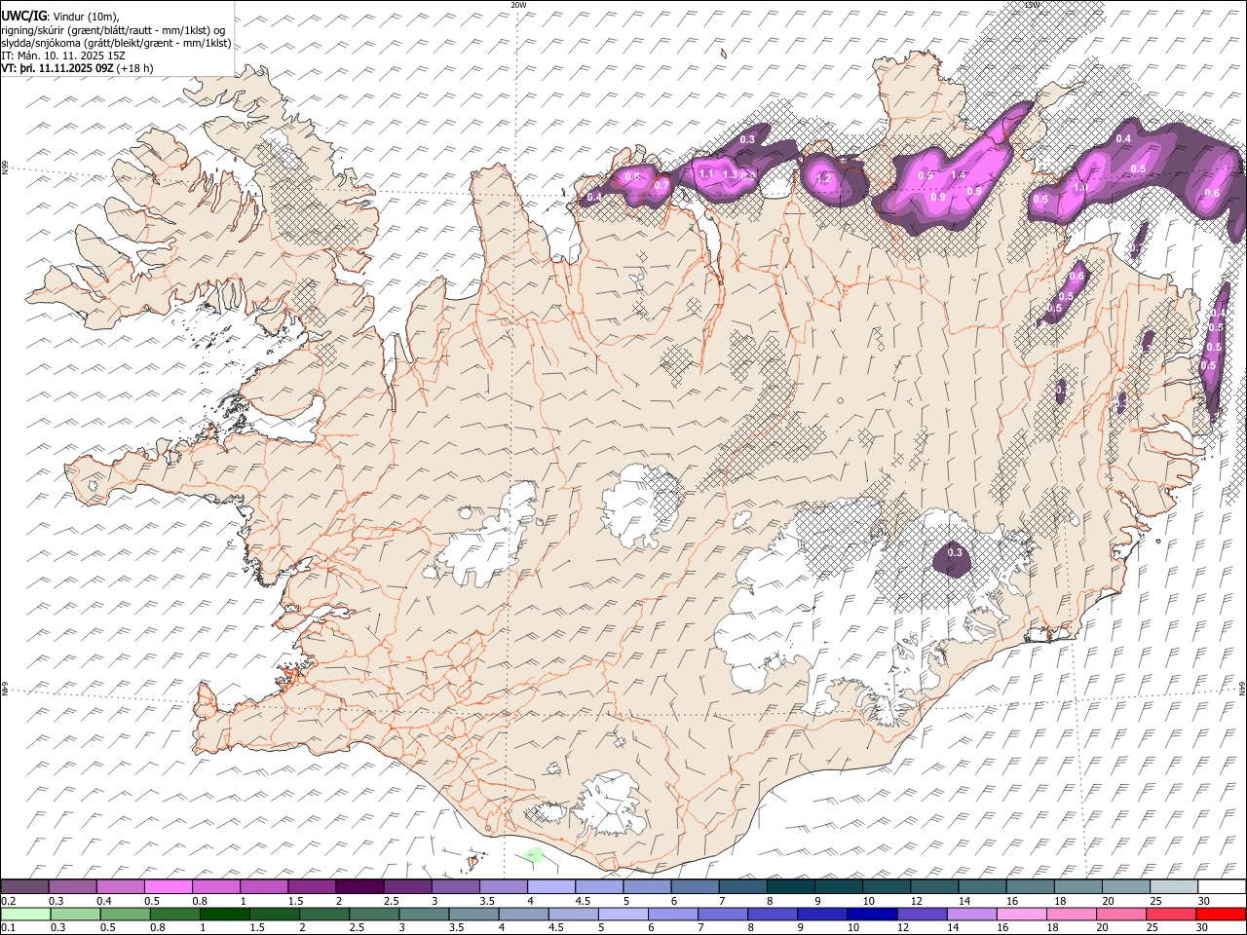This screenshot has height=935, width=1247.
Task: Pick the light lavender 4 swatch in upper legend
Action: tap(551, 886)
